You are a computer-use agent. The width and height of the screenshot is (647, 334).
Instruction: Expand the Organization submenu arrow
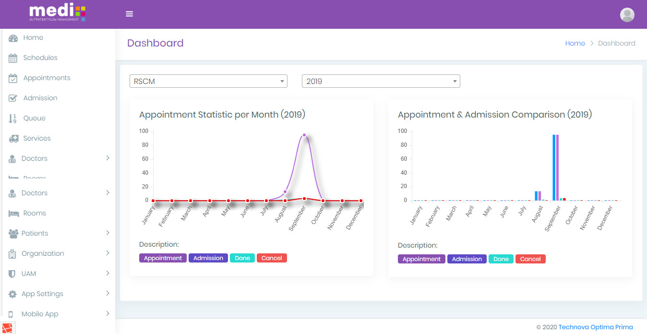[108, 253]
